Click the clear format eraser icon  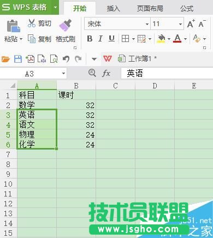[x=197, y=39]
